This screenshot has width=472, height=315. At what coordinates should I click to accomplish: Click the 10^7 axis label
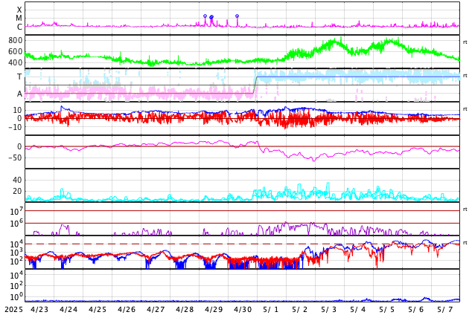16,211
